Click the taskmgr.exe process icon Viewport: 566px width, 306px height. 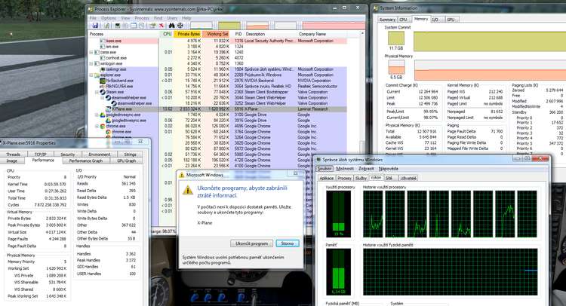[103, 69]
